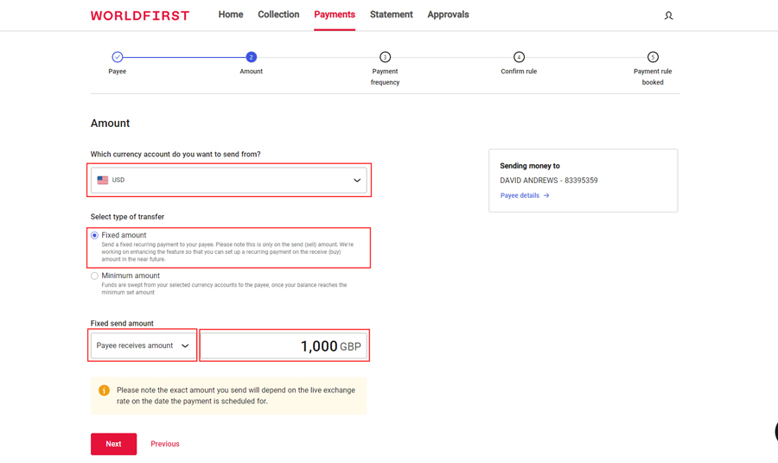
Task: Click the orange info icon in notice
Action: coord(104,390)
